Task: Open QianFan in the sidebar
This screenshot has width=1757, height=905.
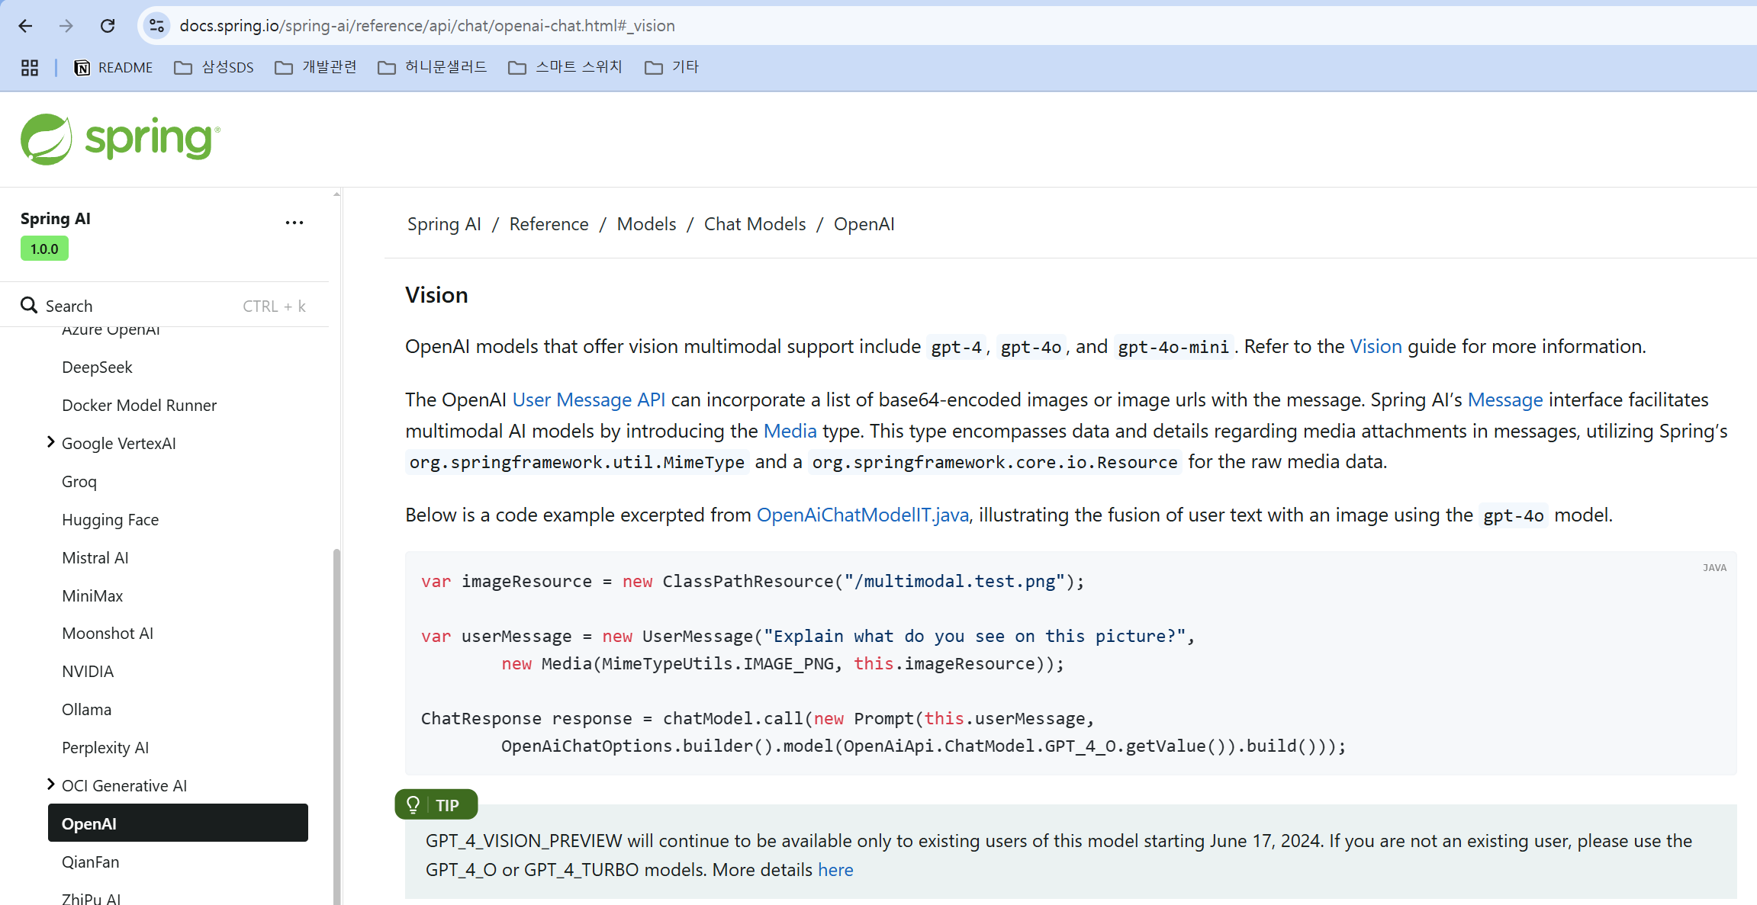Action: point(91,862)
